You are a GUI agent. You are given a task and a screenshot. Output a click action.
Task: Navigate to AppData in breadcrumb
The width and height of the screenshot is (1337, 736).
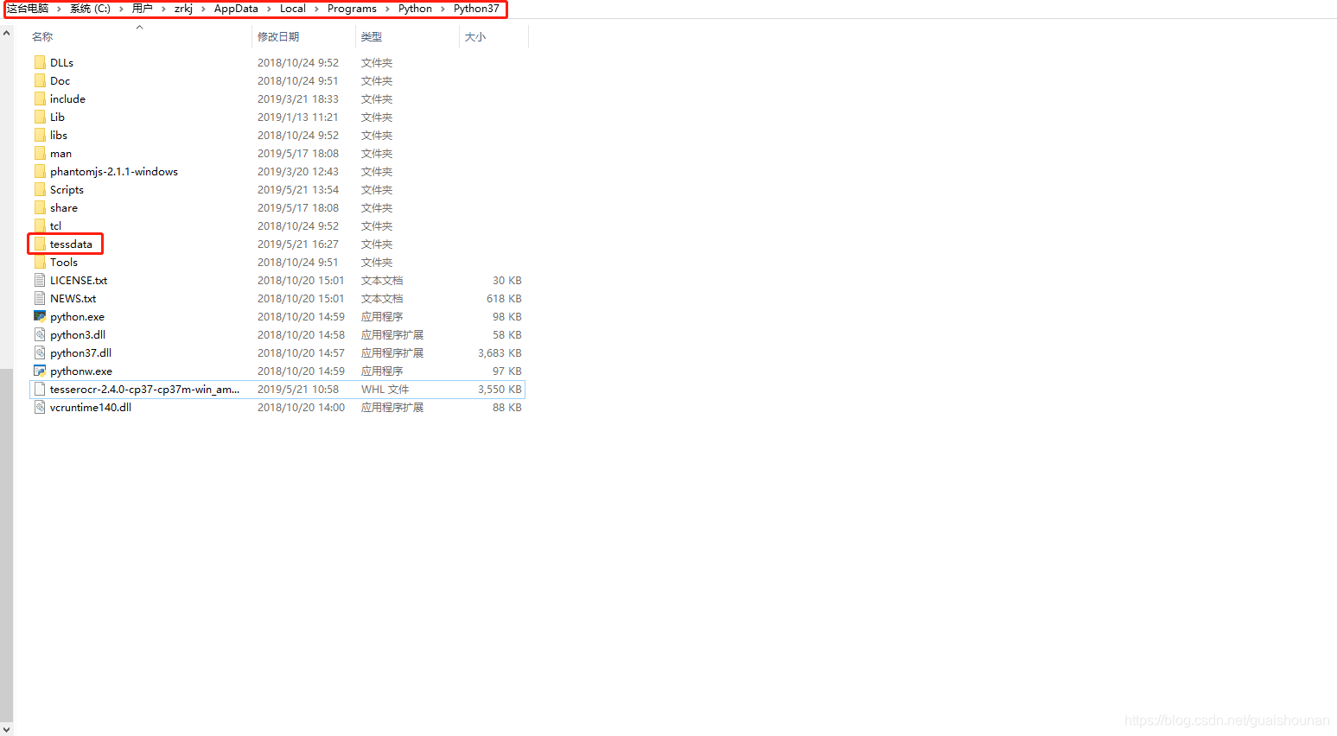pos(236,9)
